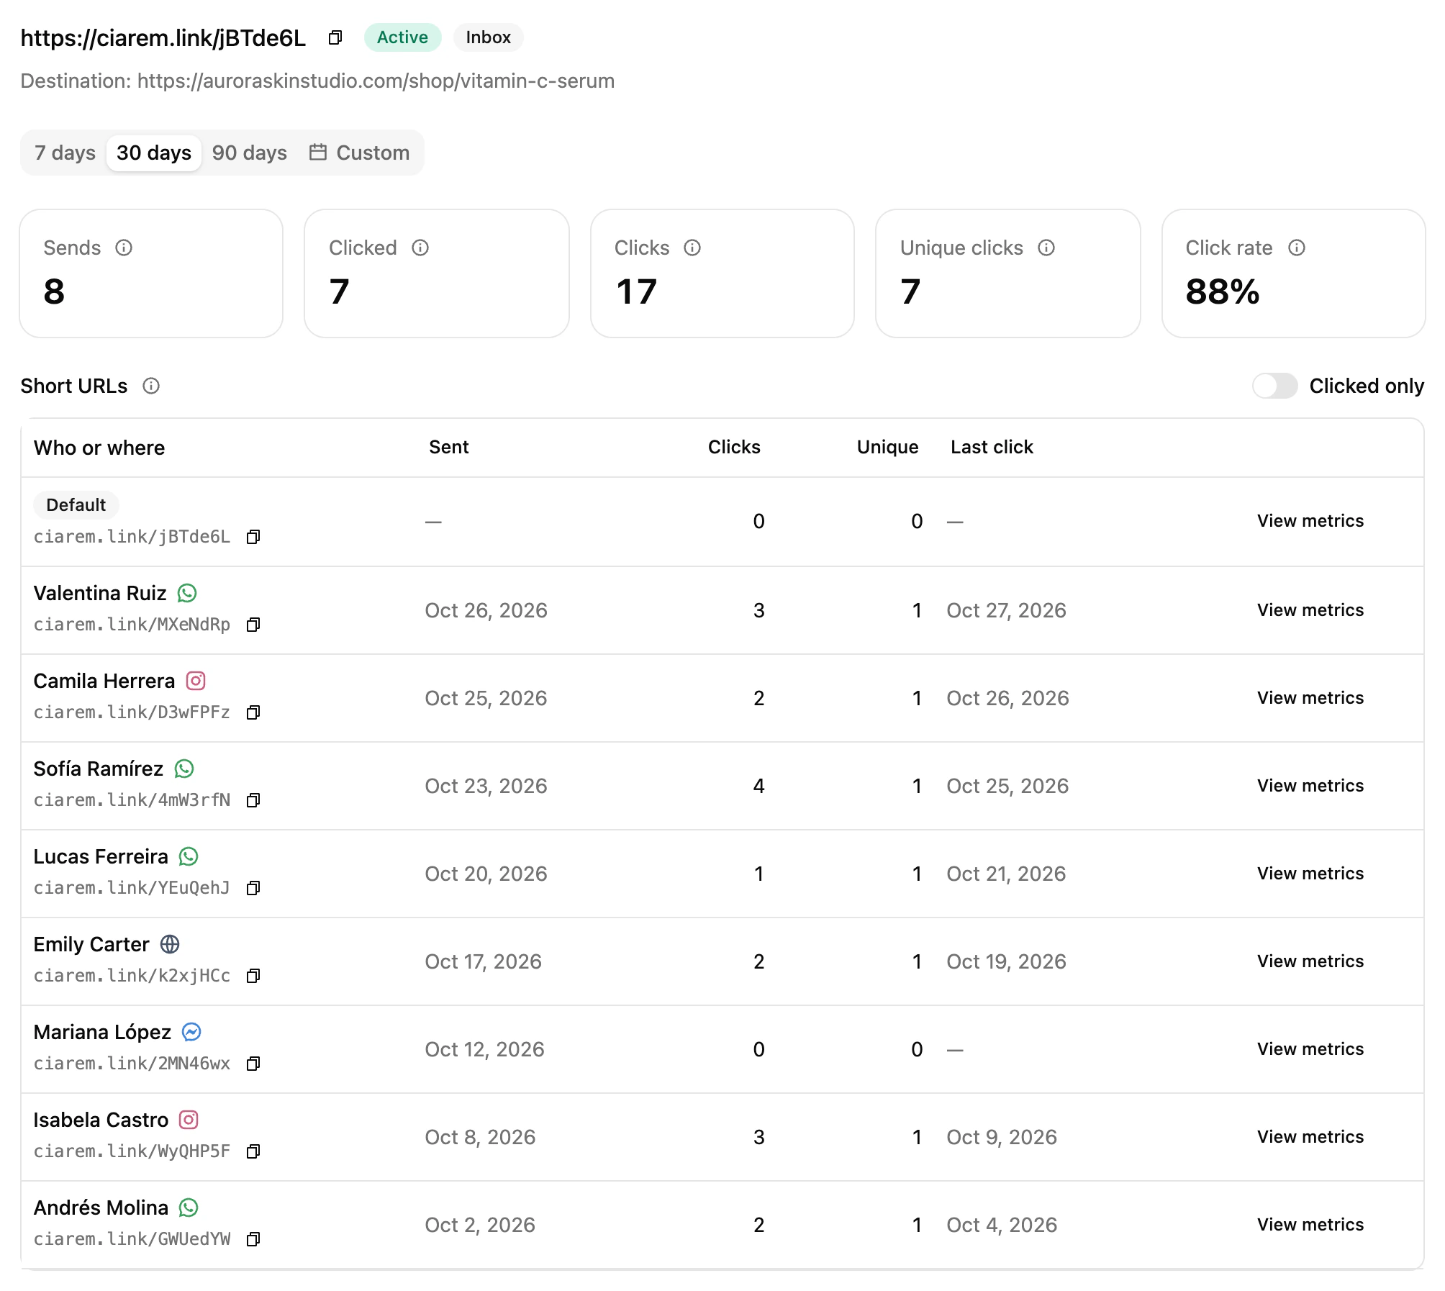Screen dimensions: 1445x1291
Task: Click the destination URL text
Action: 376,81
